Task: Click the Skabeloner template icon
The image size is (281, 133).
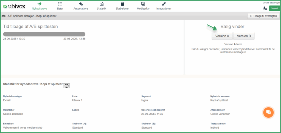Action: click(122, 4)
